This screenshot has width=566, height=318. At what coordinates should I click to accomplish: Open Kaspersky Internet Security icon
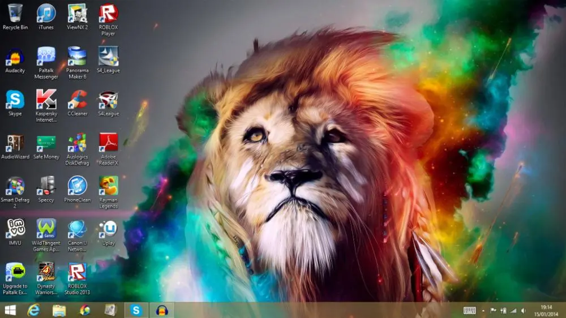click(x=46, y=106)
